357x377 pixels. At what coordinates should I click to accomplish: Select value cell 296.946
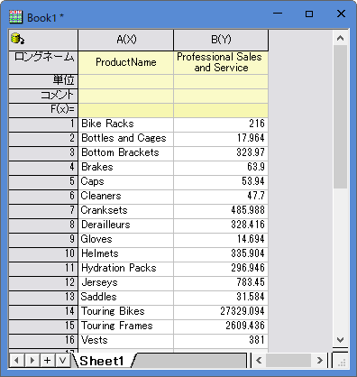[221, 269]
